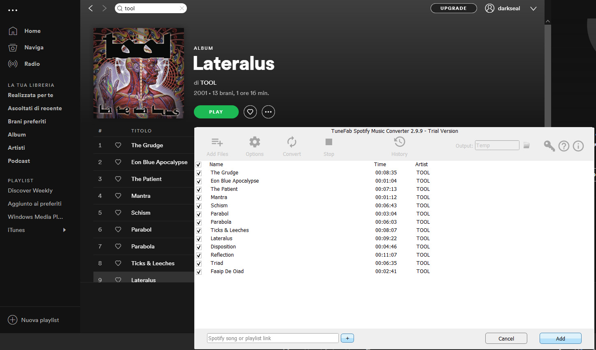Open the darkseal account dropdown arrow

(x=533, y=9)
